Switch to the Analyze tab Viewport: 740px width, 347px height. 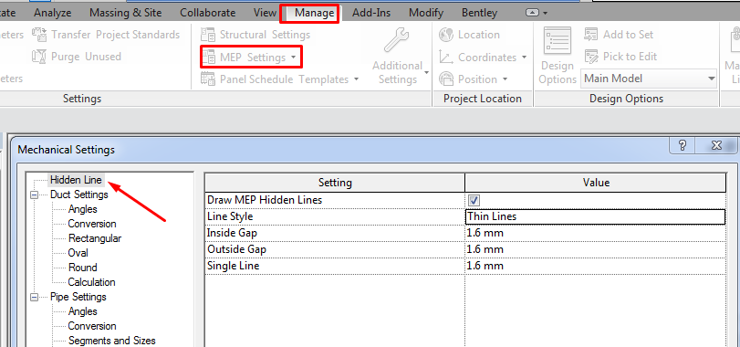pyautogui.click(x=52, y=13)
